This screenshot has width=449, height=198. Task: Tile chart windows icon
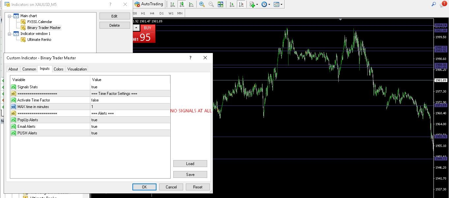pos(220,4)
